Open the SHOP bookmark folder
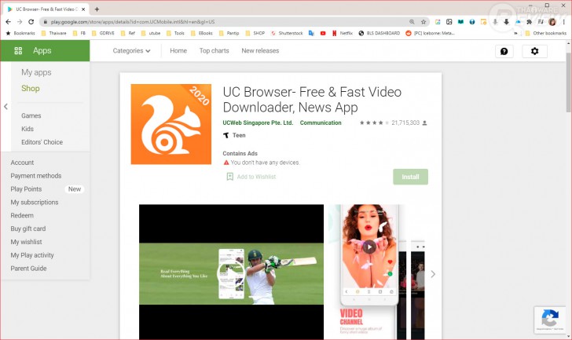This screenshot has width=572, height=340. point(255,33)
